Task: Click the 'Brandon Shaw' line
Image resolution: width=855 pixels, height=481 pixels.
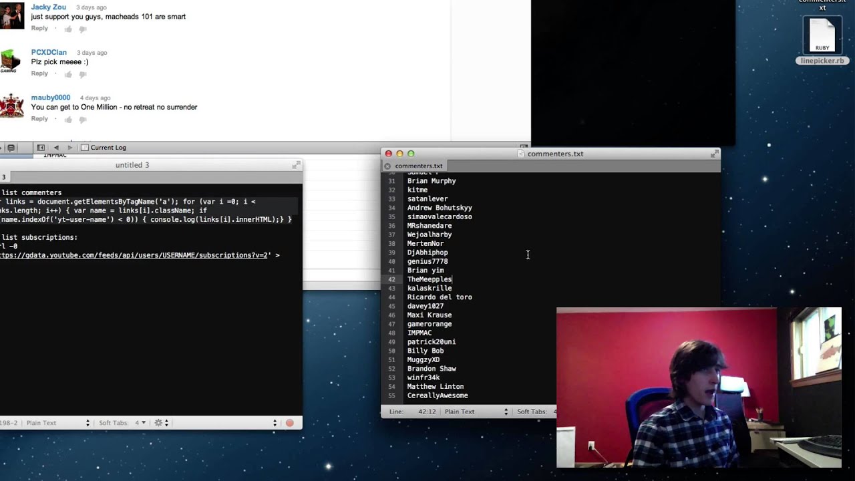Action: coord(432,369)
